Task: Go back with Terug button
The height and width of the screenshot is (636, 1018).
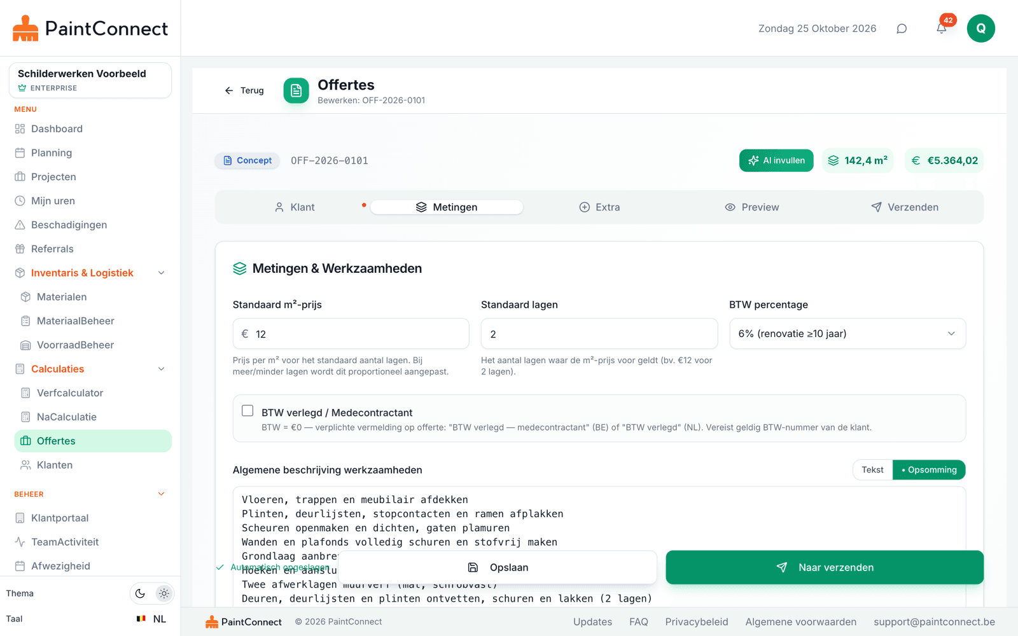Action: tap(244, 91)
